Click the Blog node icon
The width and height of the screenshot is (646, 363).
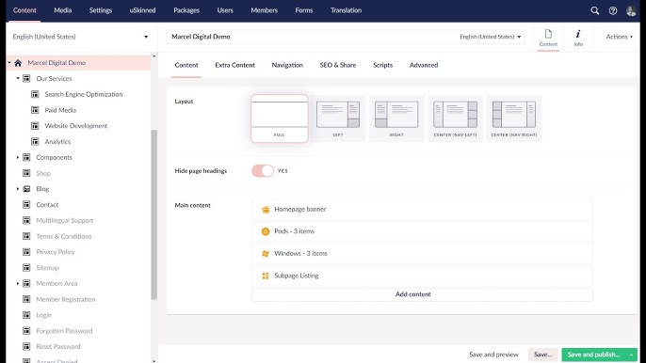tap(26, 189)
